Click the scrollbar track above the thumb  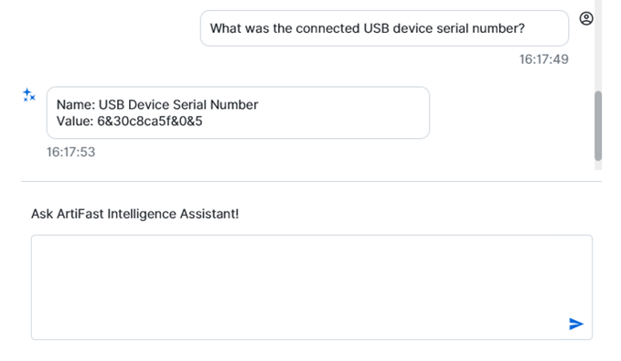coord(598,46)
